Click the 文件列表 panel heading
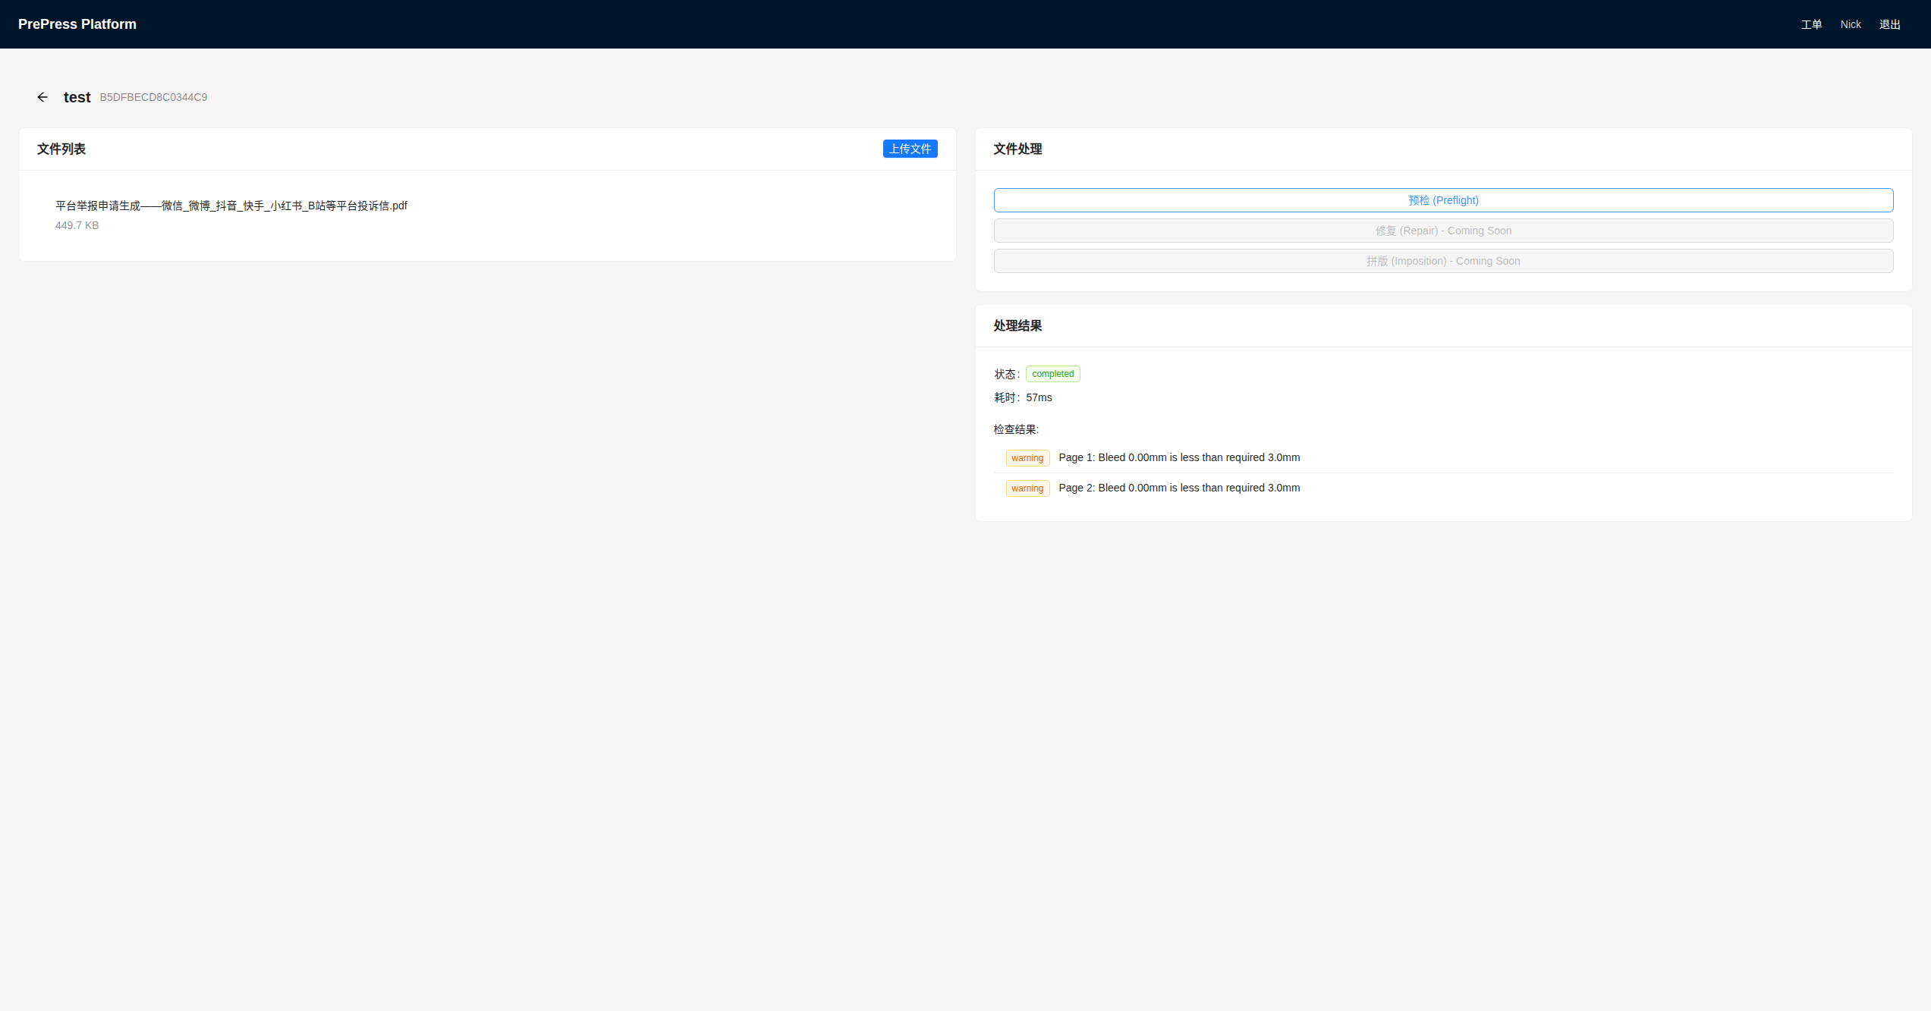Screen dimensions: 1931x1011 (x=61, y=149)
